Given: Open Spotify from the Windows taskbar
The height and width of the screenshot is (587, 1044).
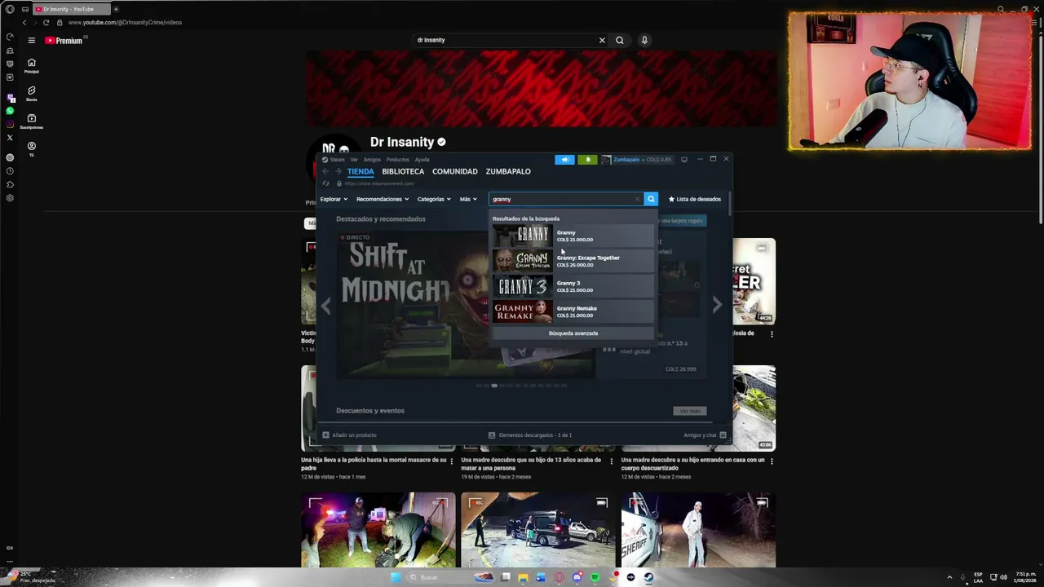Looking at the screenshot, I should coord(595,577).
